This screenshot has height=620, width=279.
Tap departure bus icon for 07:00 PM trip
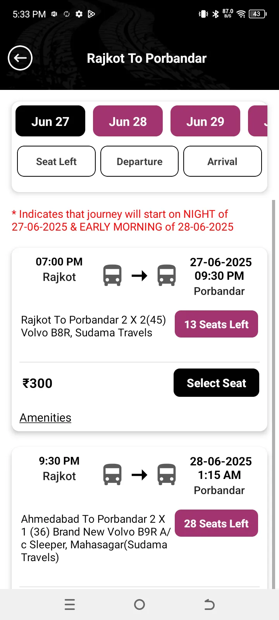coord(112,276)
